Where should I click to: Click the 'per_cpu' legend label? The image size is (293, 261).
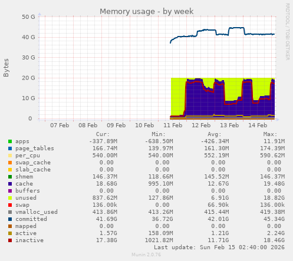tap(28, 156)
